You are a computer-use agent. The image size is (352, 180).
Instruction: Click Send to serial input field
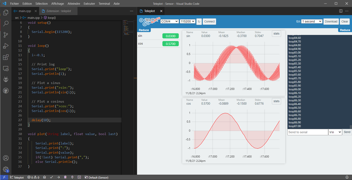pos(308,132)
